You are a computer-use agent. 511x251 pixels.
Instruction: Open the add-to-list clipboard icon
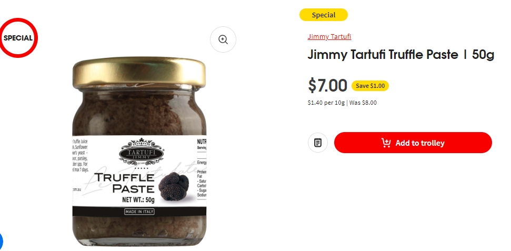[x=318, y=143]
